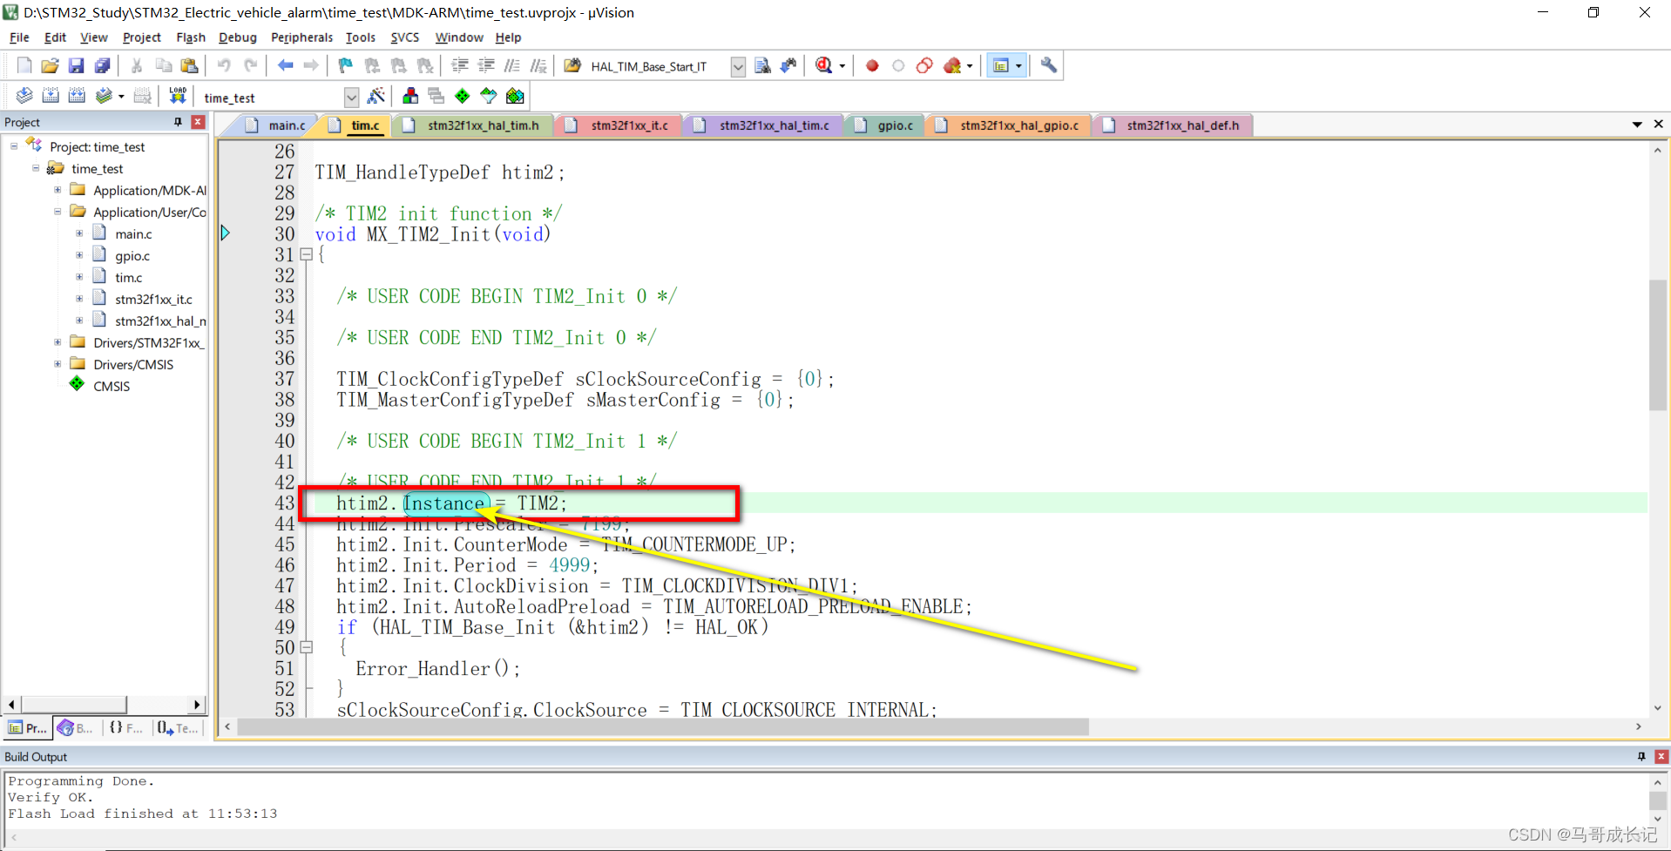1671x851 pixels.
Task: Open a file via the folder icon
Action: coord(50,65)
